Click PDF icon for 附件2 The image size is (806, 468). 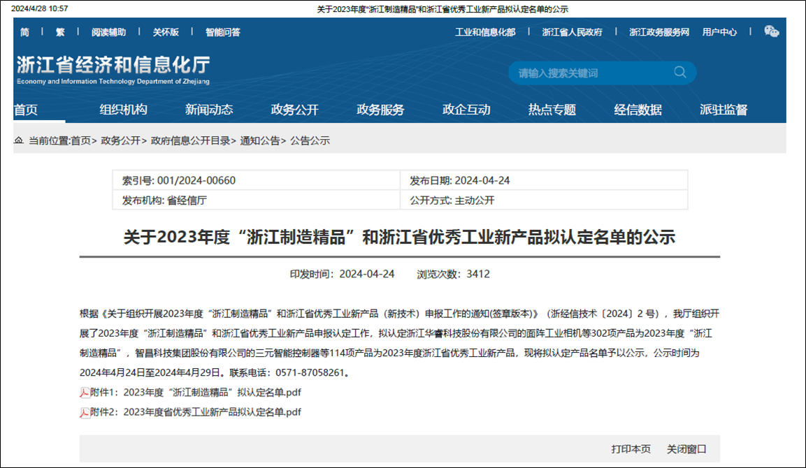pos(84,412)
